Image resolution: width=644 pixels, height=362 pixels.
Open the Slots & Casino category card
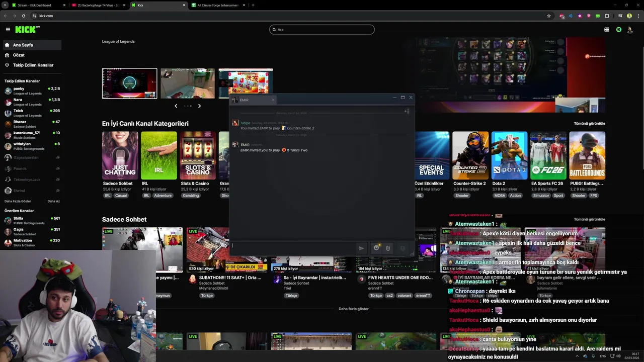pos(198,155)
